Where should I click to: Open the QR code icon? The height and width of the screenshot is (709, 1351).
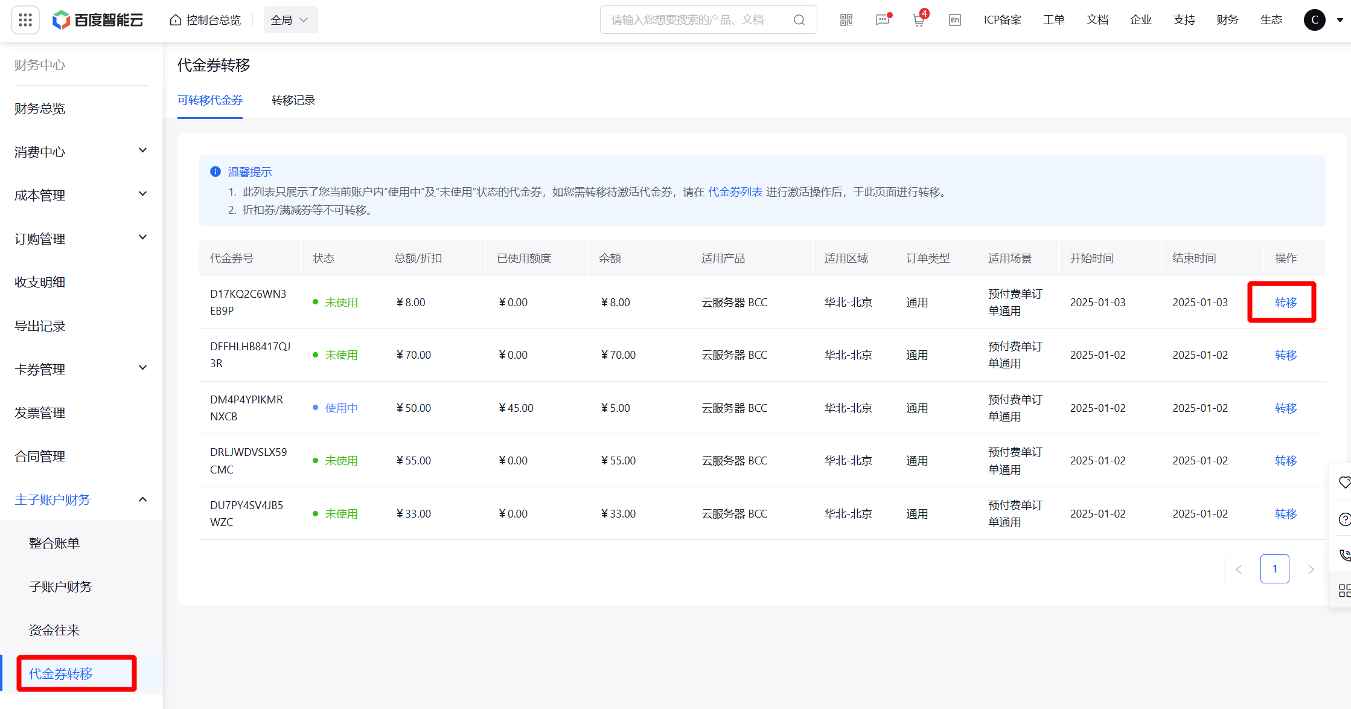point(846,20)
